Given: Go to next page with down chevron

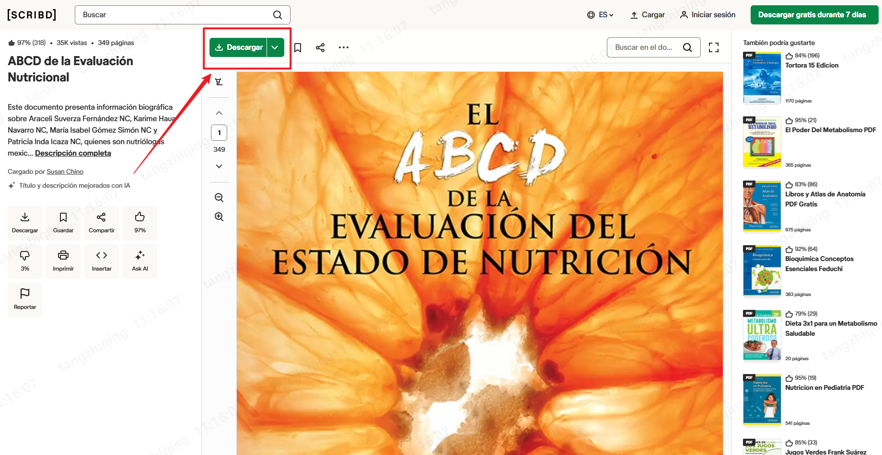Looking at the screenshot, I should click(x=219, y=166).
